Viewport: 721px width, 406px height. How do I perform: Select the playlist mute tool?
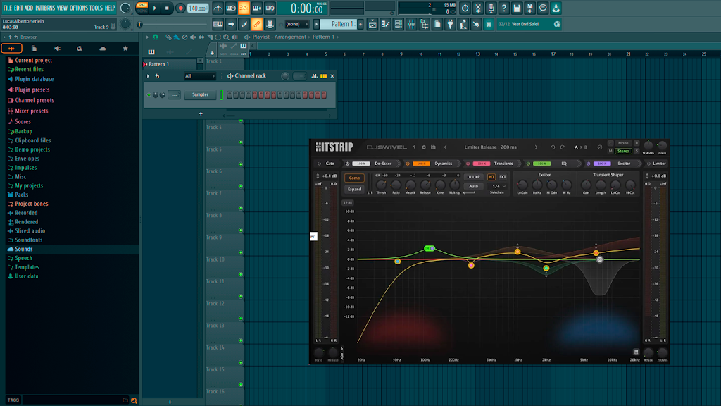coord(193,37)
